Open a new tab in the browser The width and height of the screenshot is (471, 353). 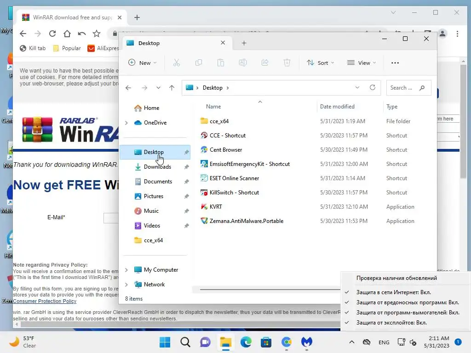[137, 17]
